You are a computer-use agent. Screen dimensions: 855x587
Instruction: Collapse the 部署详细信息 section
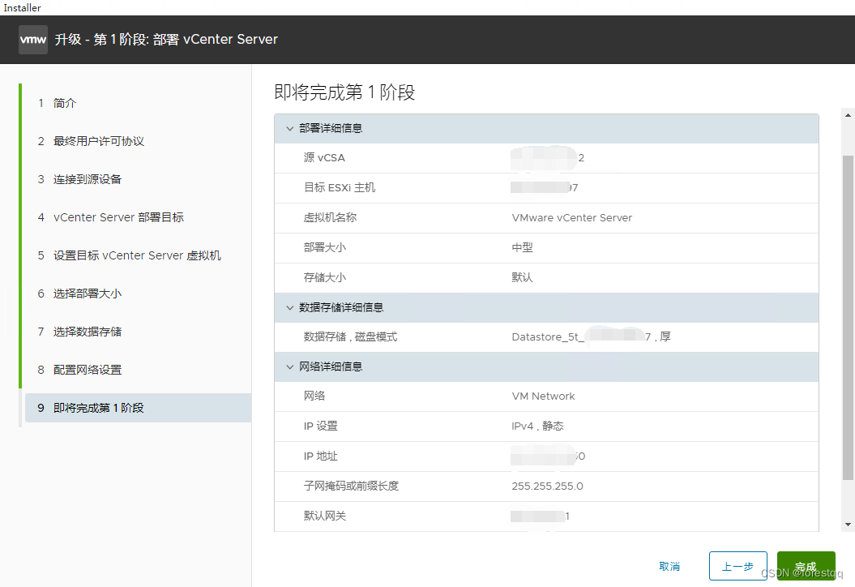click(x=289, y=129)
